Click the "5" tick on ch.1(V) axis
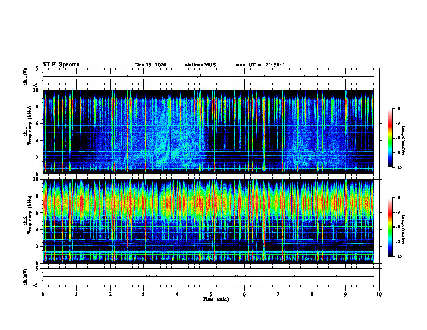Viewport: 427px width, 330px height. click(x=37, y=68)
